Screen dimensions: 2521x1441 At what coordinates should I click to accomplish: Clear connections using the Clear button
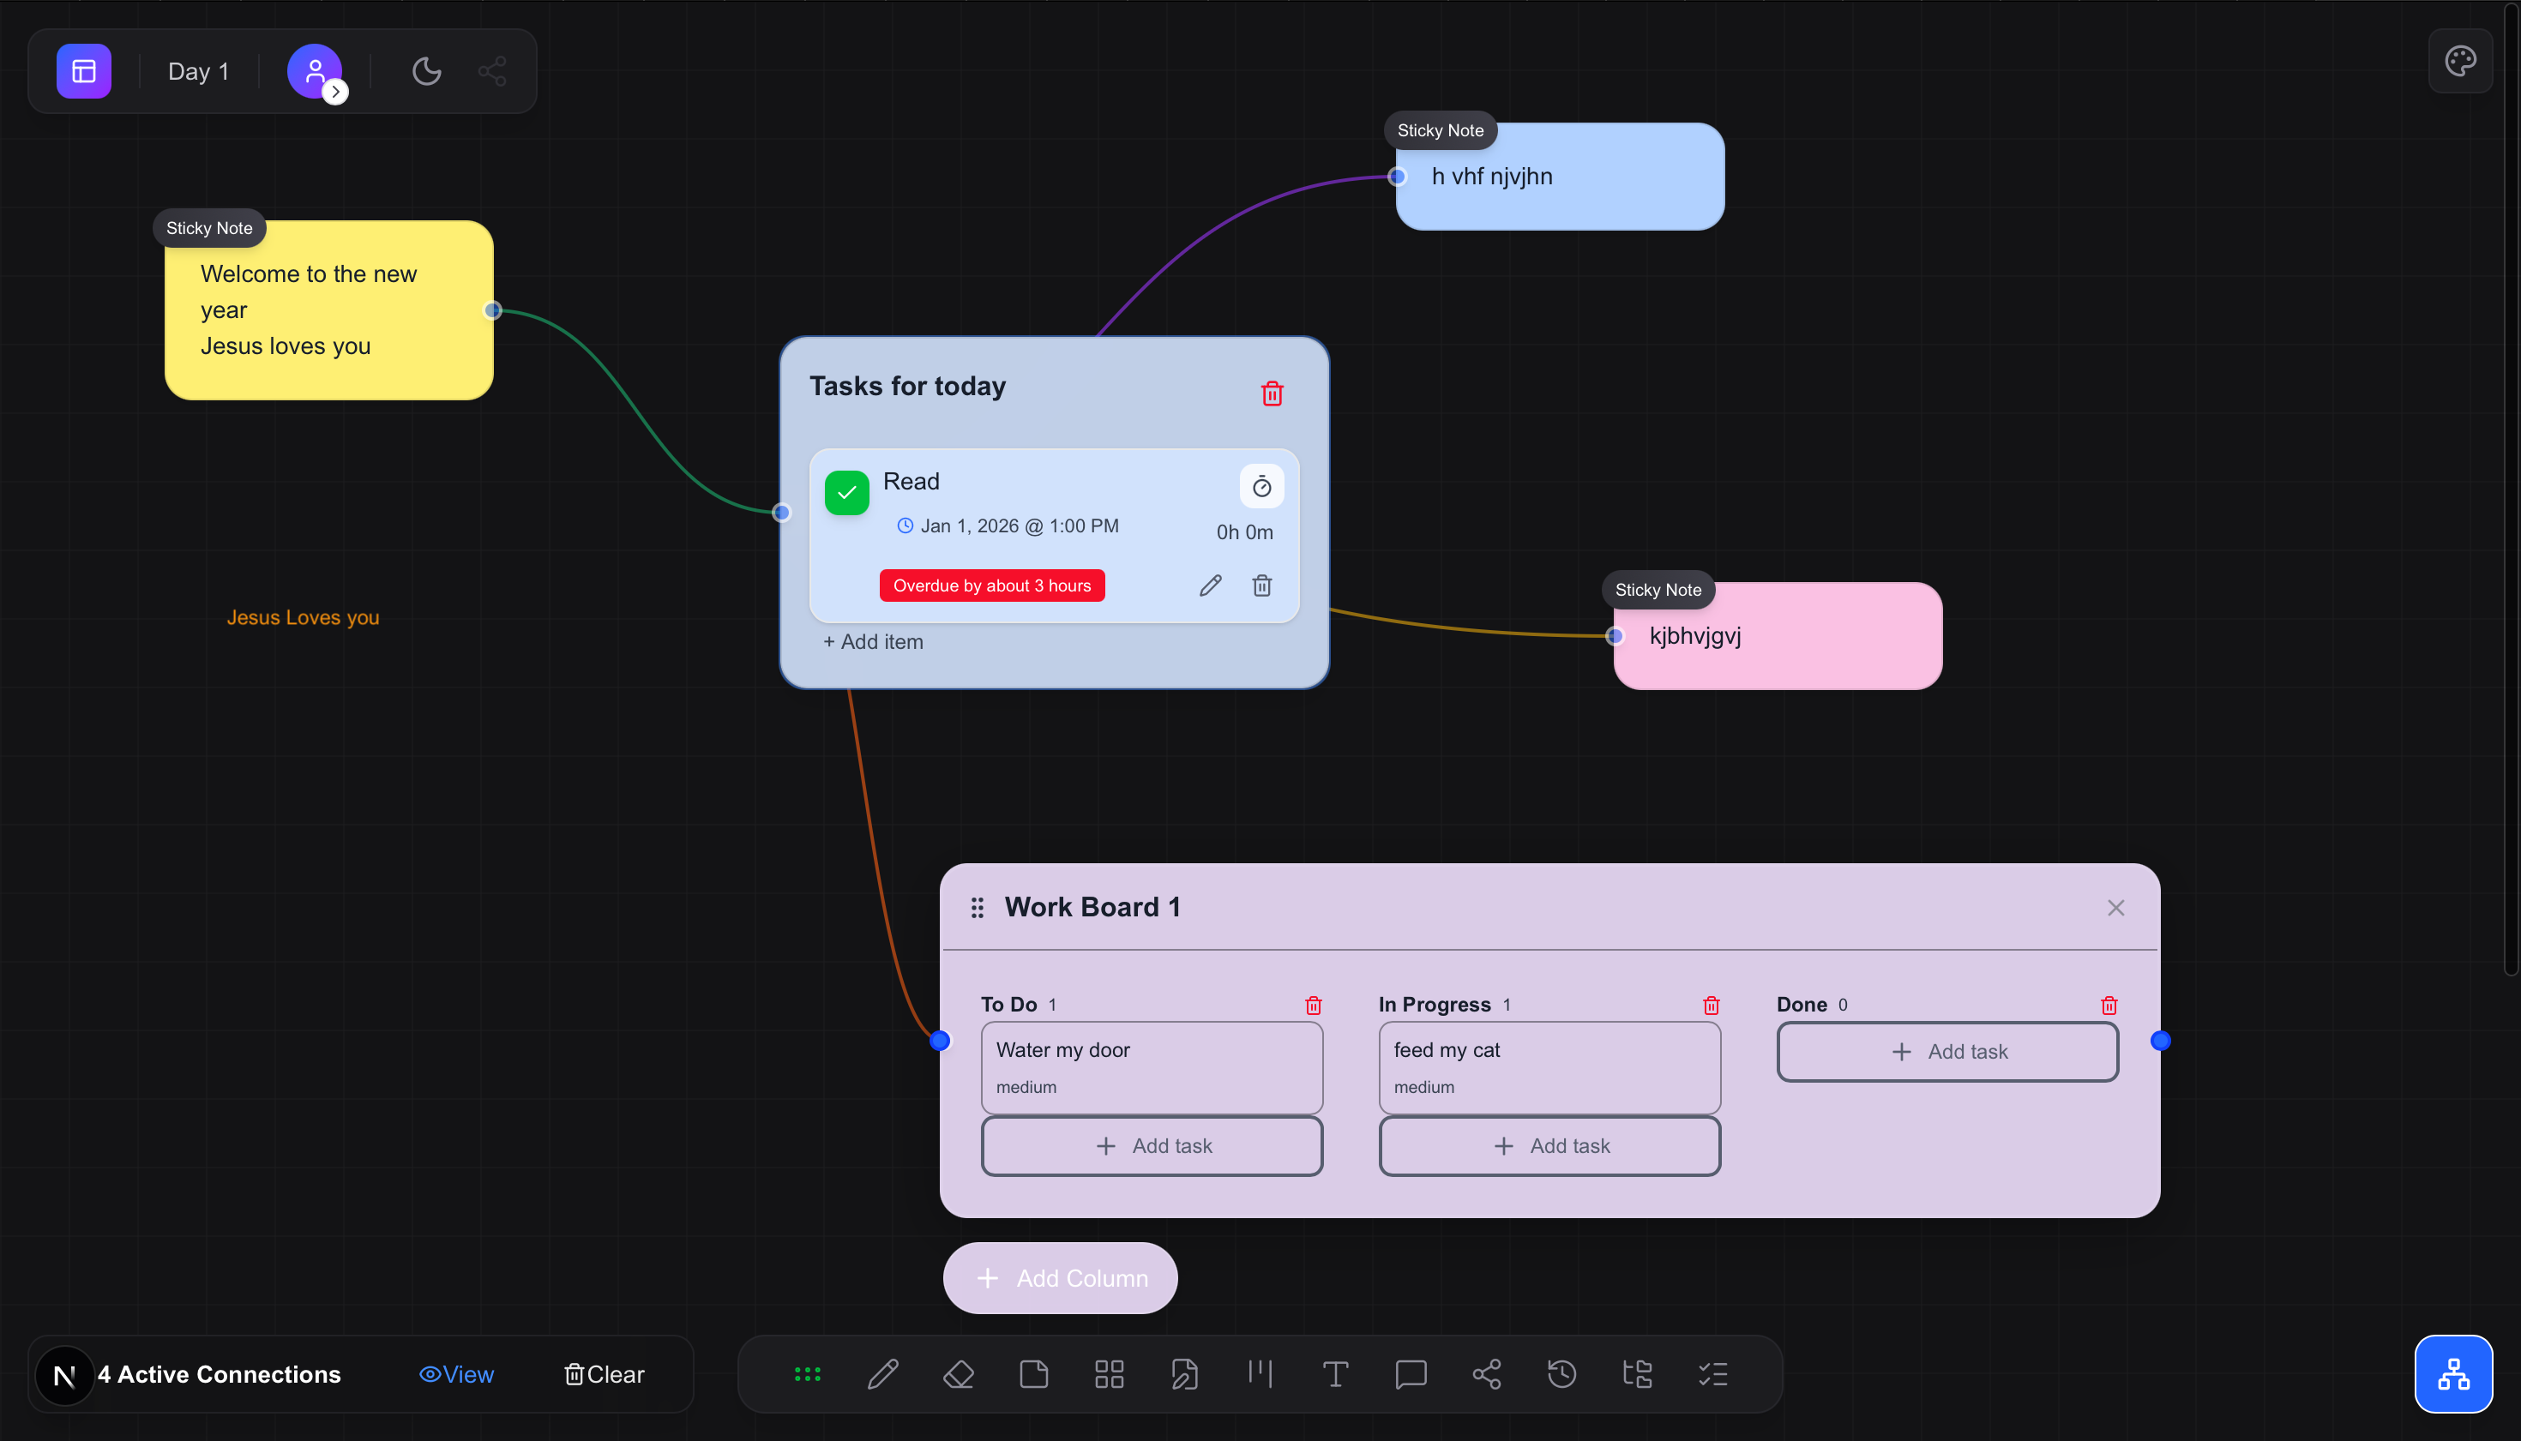tap(604, 1373)
